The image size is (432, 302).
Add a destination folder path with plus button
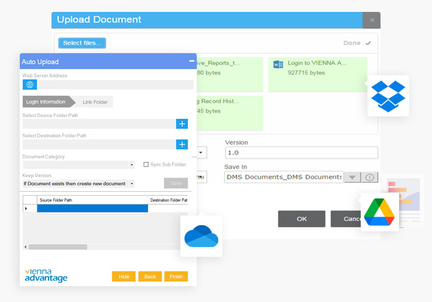coord(182,144)
